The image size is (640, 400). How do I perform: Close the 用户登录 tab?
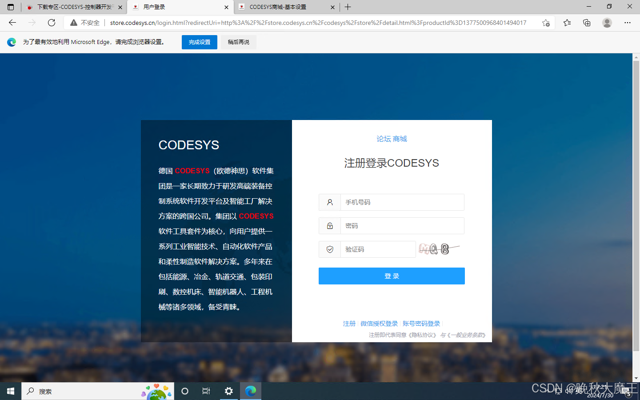click(x=226, y=7)
